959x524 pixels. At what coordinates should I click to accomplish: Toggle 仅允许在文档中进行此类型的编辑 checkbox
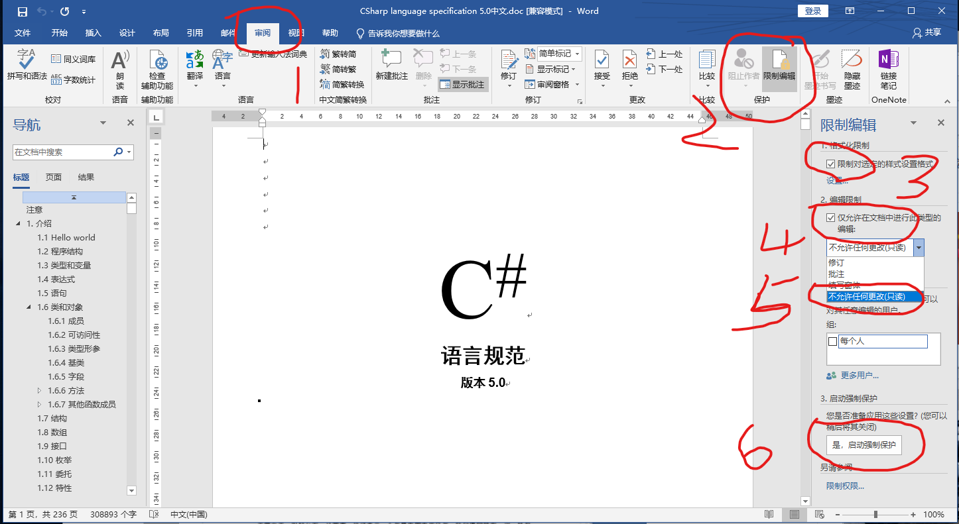point(831,217)
